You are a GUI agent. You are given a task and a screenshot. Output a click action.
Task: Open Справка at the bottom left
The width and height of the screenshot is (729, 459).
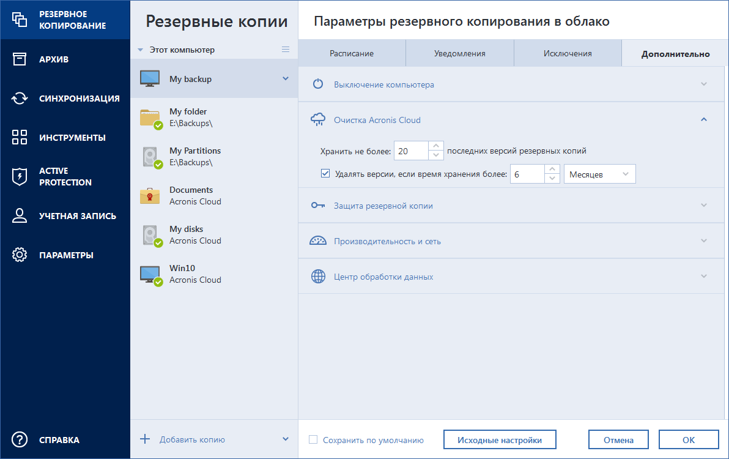pos(48,439)
